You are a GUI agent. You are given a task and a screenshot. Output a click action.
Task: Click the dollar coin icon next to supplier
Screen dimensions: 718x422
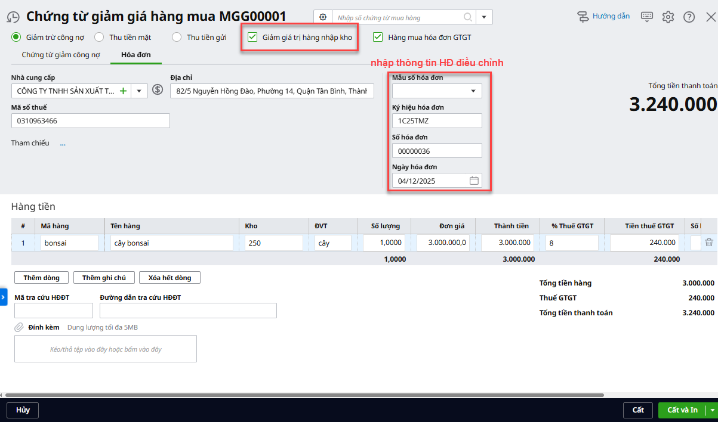[158, 90]
